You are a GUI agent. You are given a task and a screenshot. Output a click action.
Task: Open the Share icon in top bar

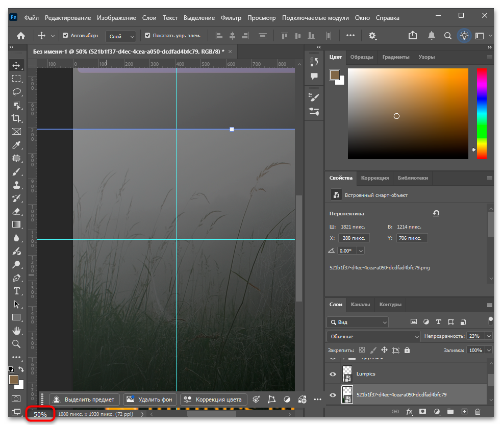tap(413, 36)
